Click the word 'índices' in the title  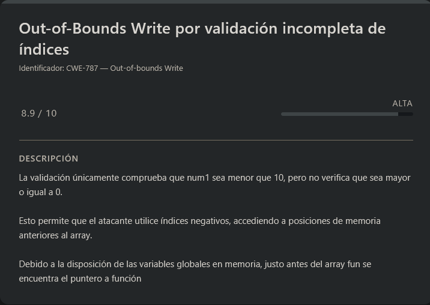(44, 49)
